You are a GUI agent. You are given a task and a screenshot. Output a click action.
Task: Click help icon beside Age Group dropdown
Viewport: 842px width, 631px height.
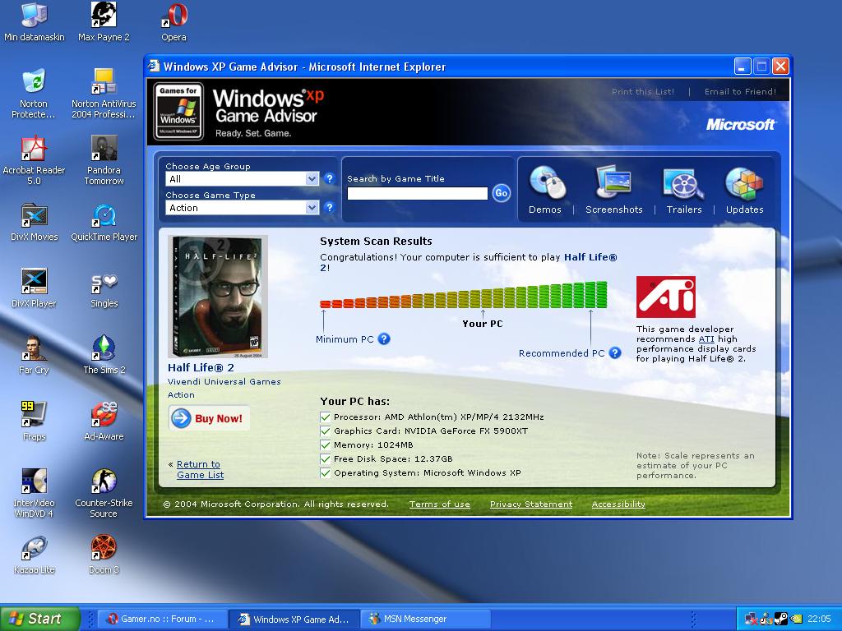[330, 178]
